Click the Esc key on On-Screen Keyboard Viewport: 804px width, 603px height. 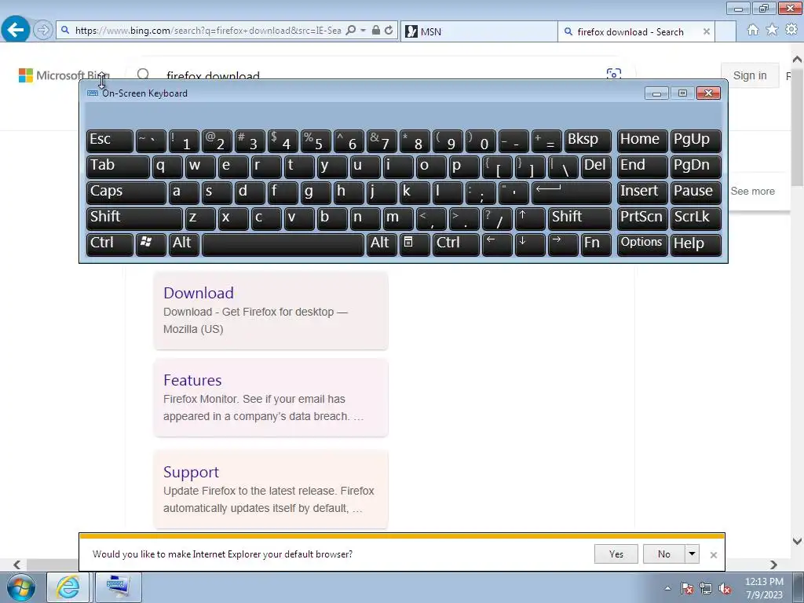110,140
